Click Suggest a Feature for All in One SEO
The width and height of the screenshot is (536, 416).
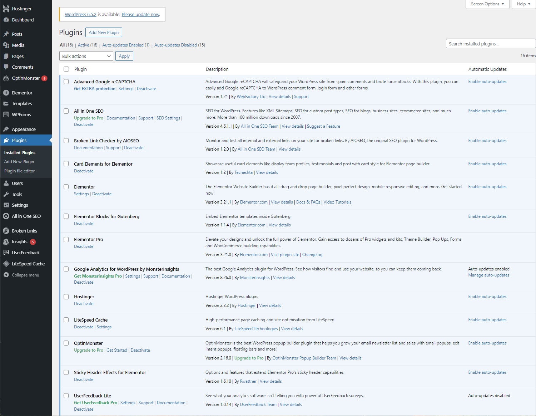323,126
